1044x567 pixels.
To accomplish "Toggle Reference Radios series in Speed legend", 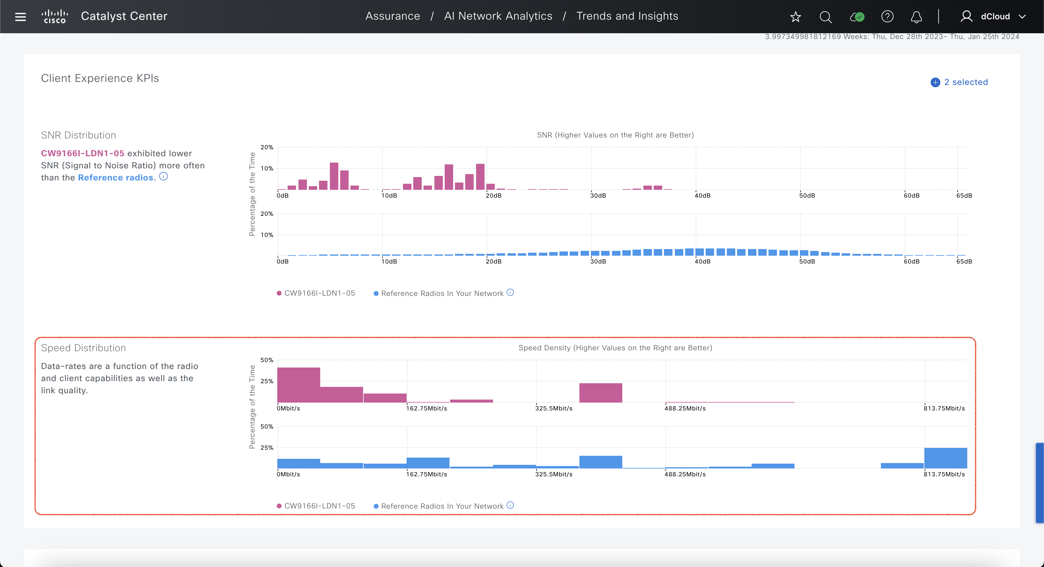I will click(439, 506).
